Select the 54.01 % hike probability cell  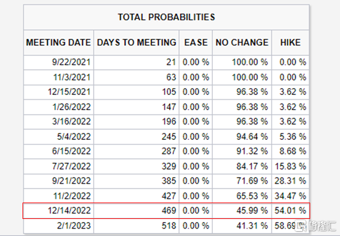[291, 210]
